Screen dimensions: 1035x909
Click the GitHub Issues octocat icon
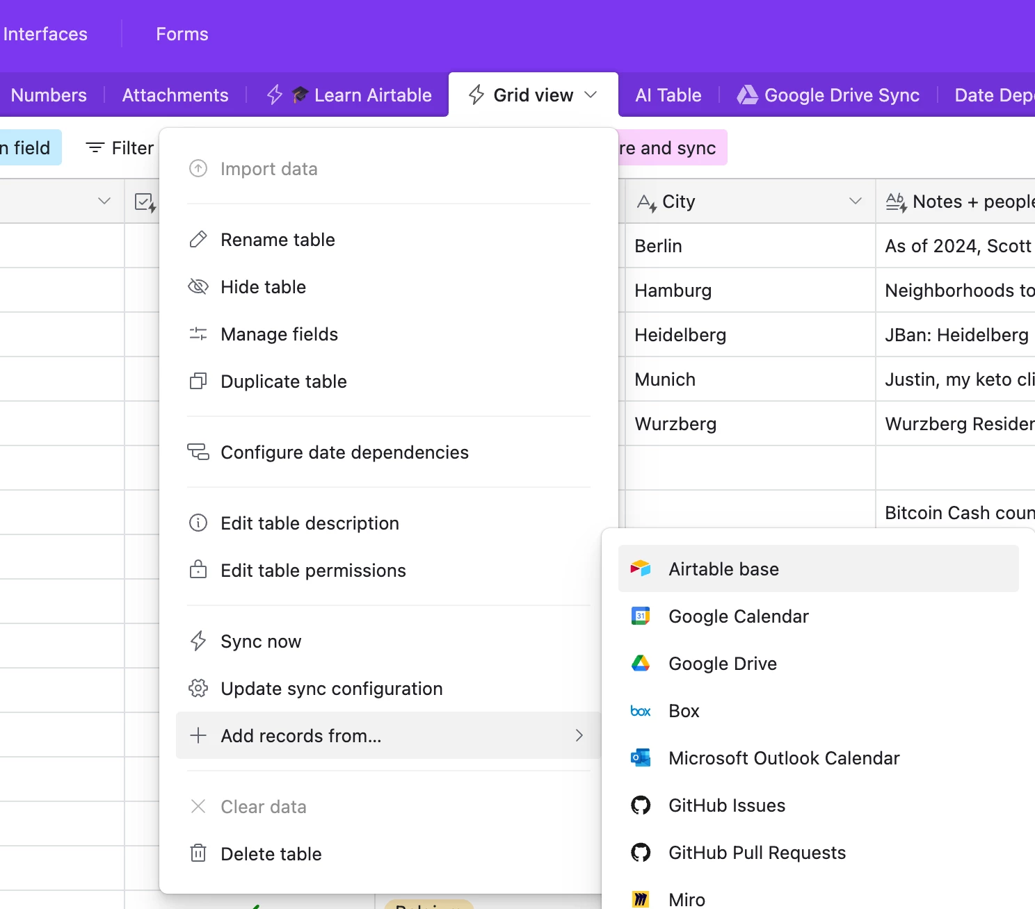tap(641, 805)
